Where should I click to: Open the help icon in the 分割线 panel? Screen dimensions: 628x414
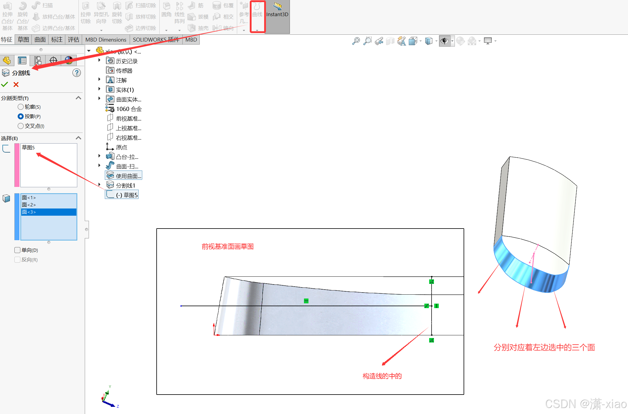tap(77, 73)
